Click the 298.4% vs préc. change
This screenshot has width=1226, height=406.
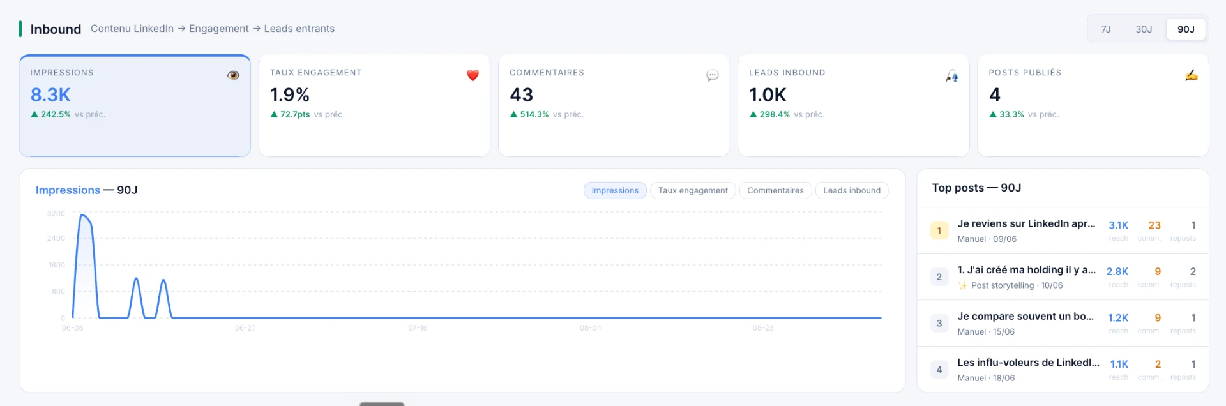[787, 114]
